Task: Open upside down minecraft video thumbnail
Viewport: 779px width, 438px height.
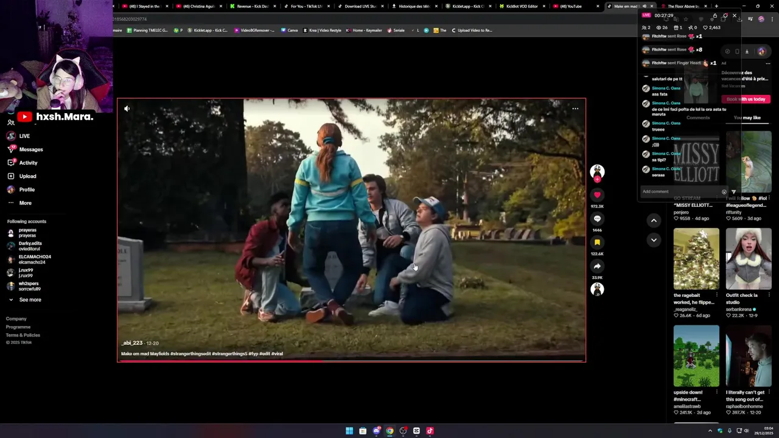Action: 696,356
